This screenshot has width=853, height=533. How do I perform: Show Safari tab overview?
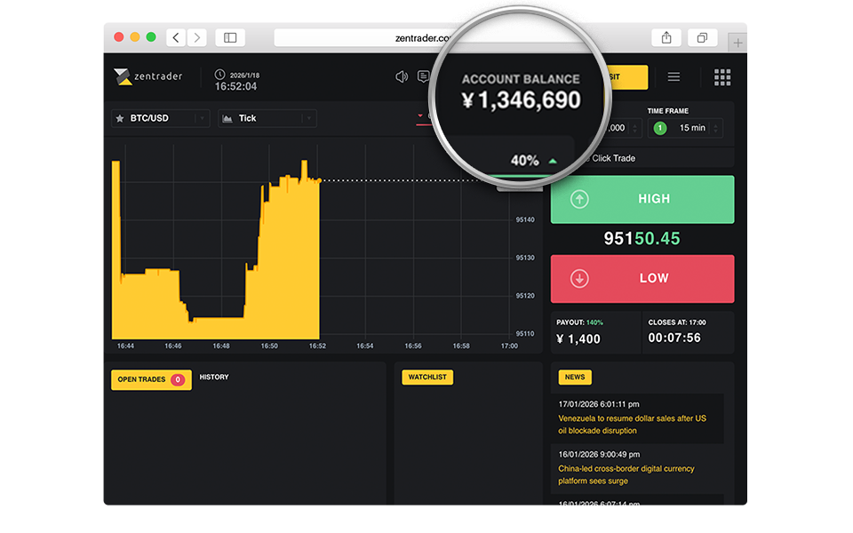pos(702,37)
